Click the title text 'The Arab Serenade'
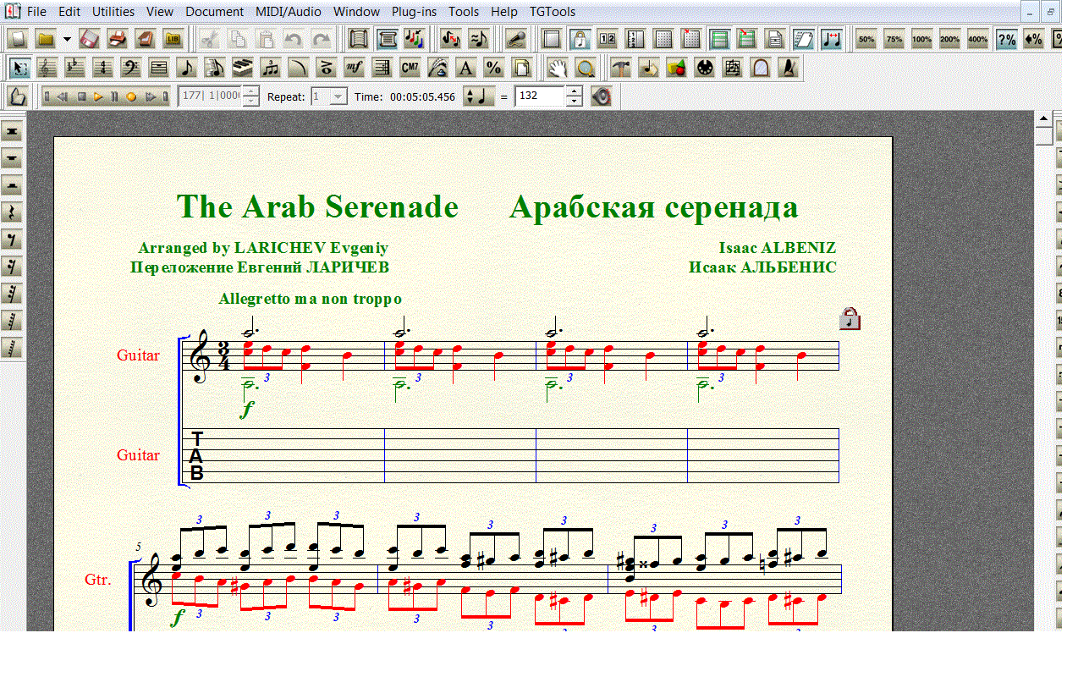This screenshot has width=1078, height=688. tap(317, 206)
